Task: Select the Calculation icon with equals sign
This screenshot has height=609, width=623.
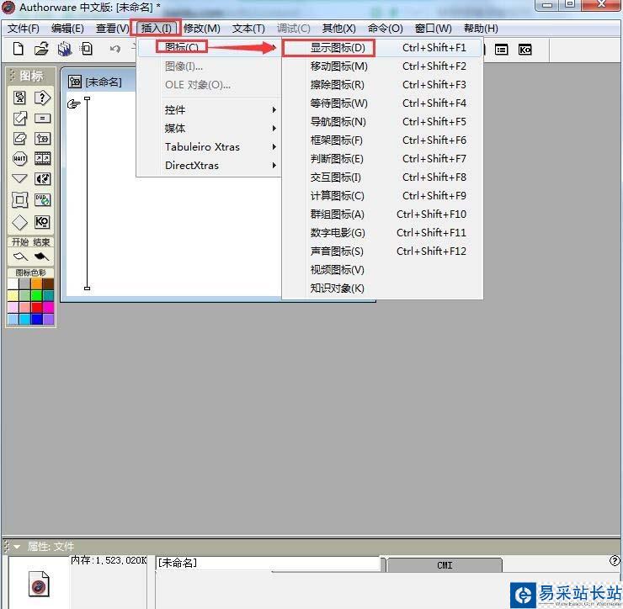Action: pos(42,118)
